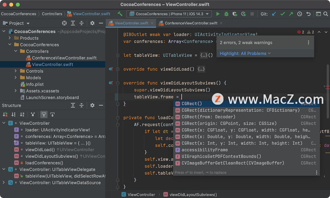Click viewDidLayoutSubviews() breadcrumb at bottom
330x198 pixels.
coord(190,195)
